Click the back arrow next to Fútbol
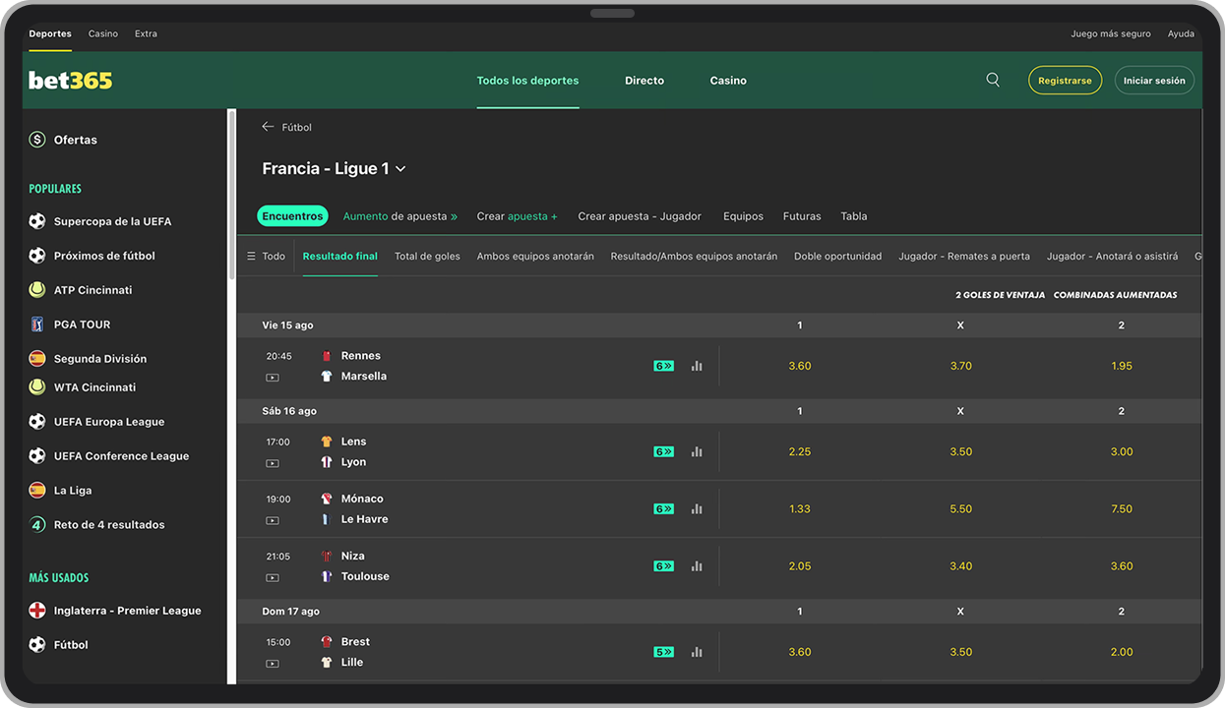Screen dimensions: 1225x708 (x=268, y=127)
